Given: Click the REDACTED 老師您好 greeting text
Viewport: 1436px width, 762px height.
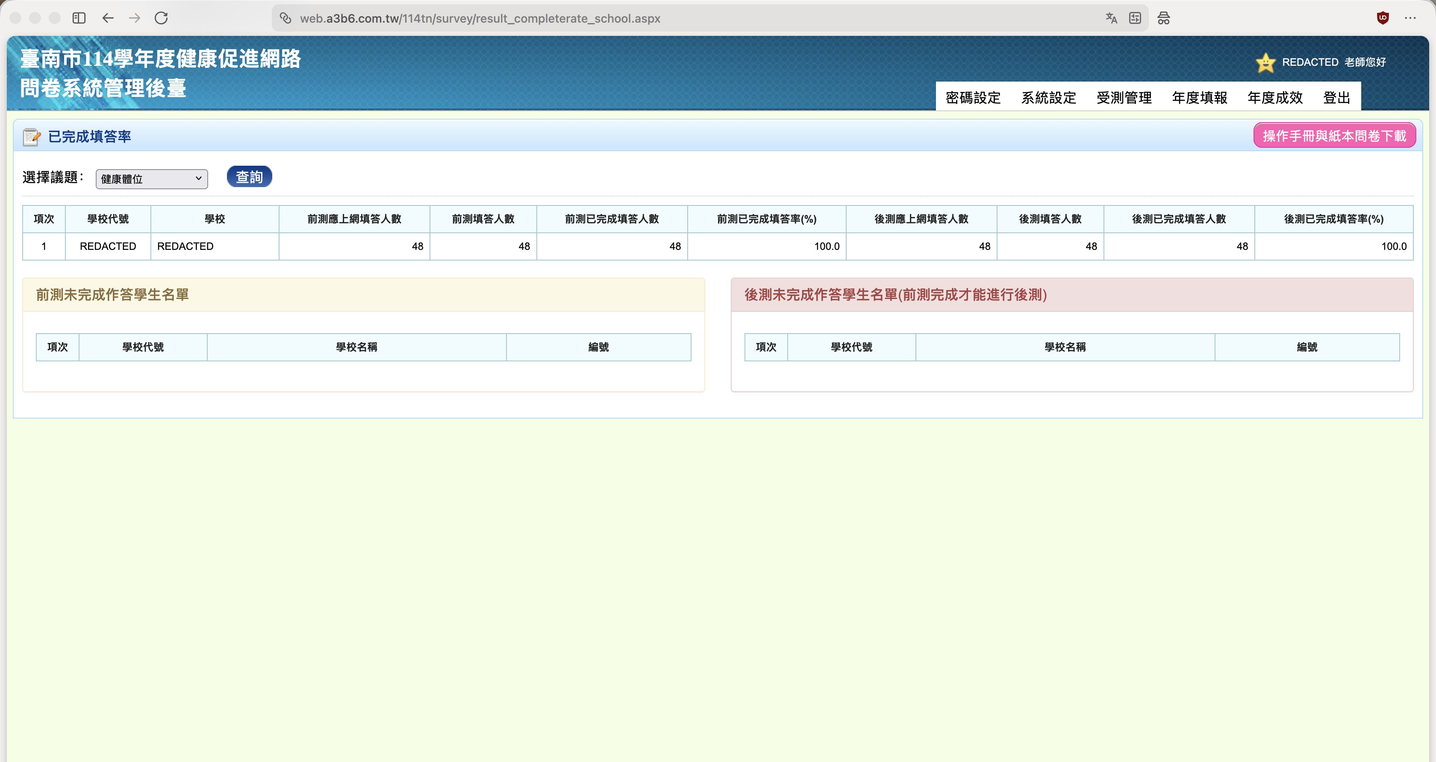Looking at the screenshot, I should point(1334,62).
